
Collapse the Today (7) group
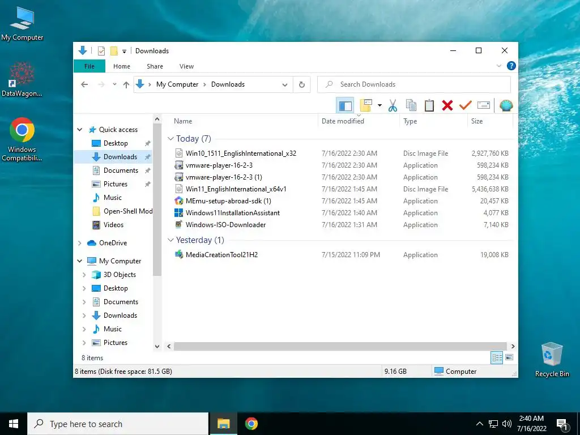pyautogui.click(x=170, y=138)
